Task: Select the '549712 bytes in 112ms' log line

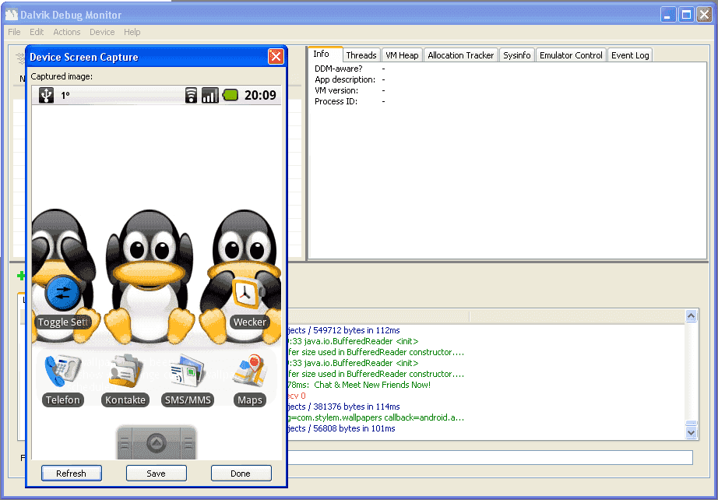Action: [x=344, y=330]
